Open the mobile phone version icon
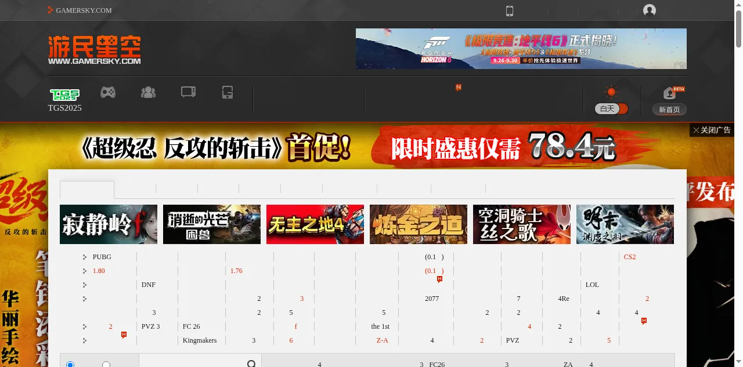 coord(510,10)
